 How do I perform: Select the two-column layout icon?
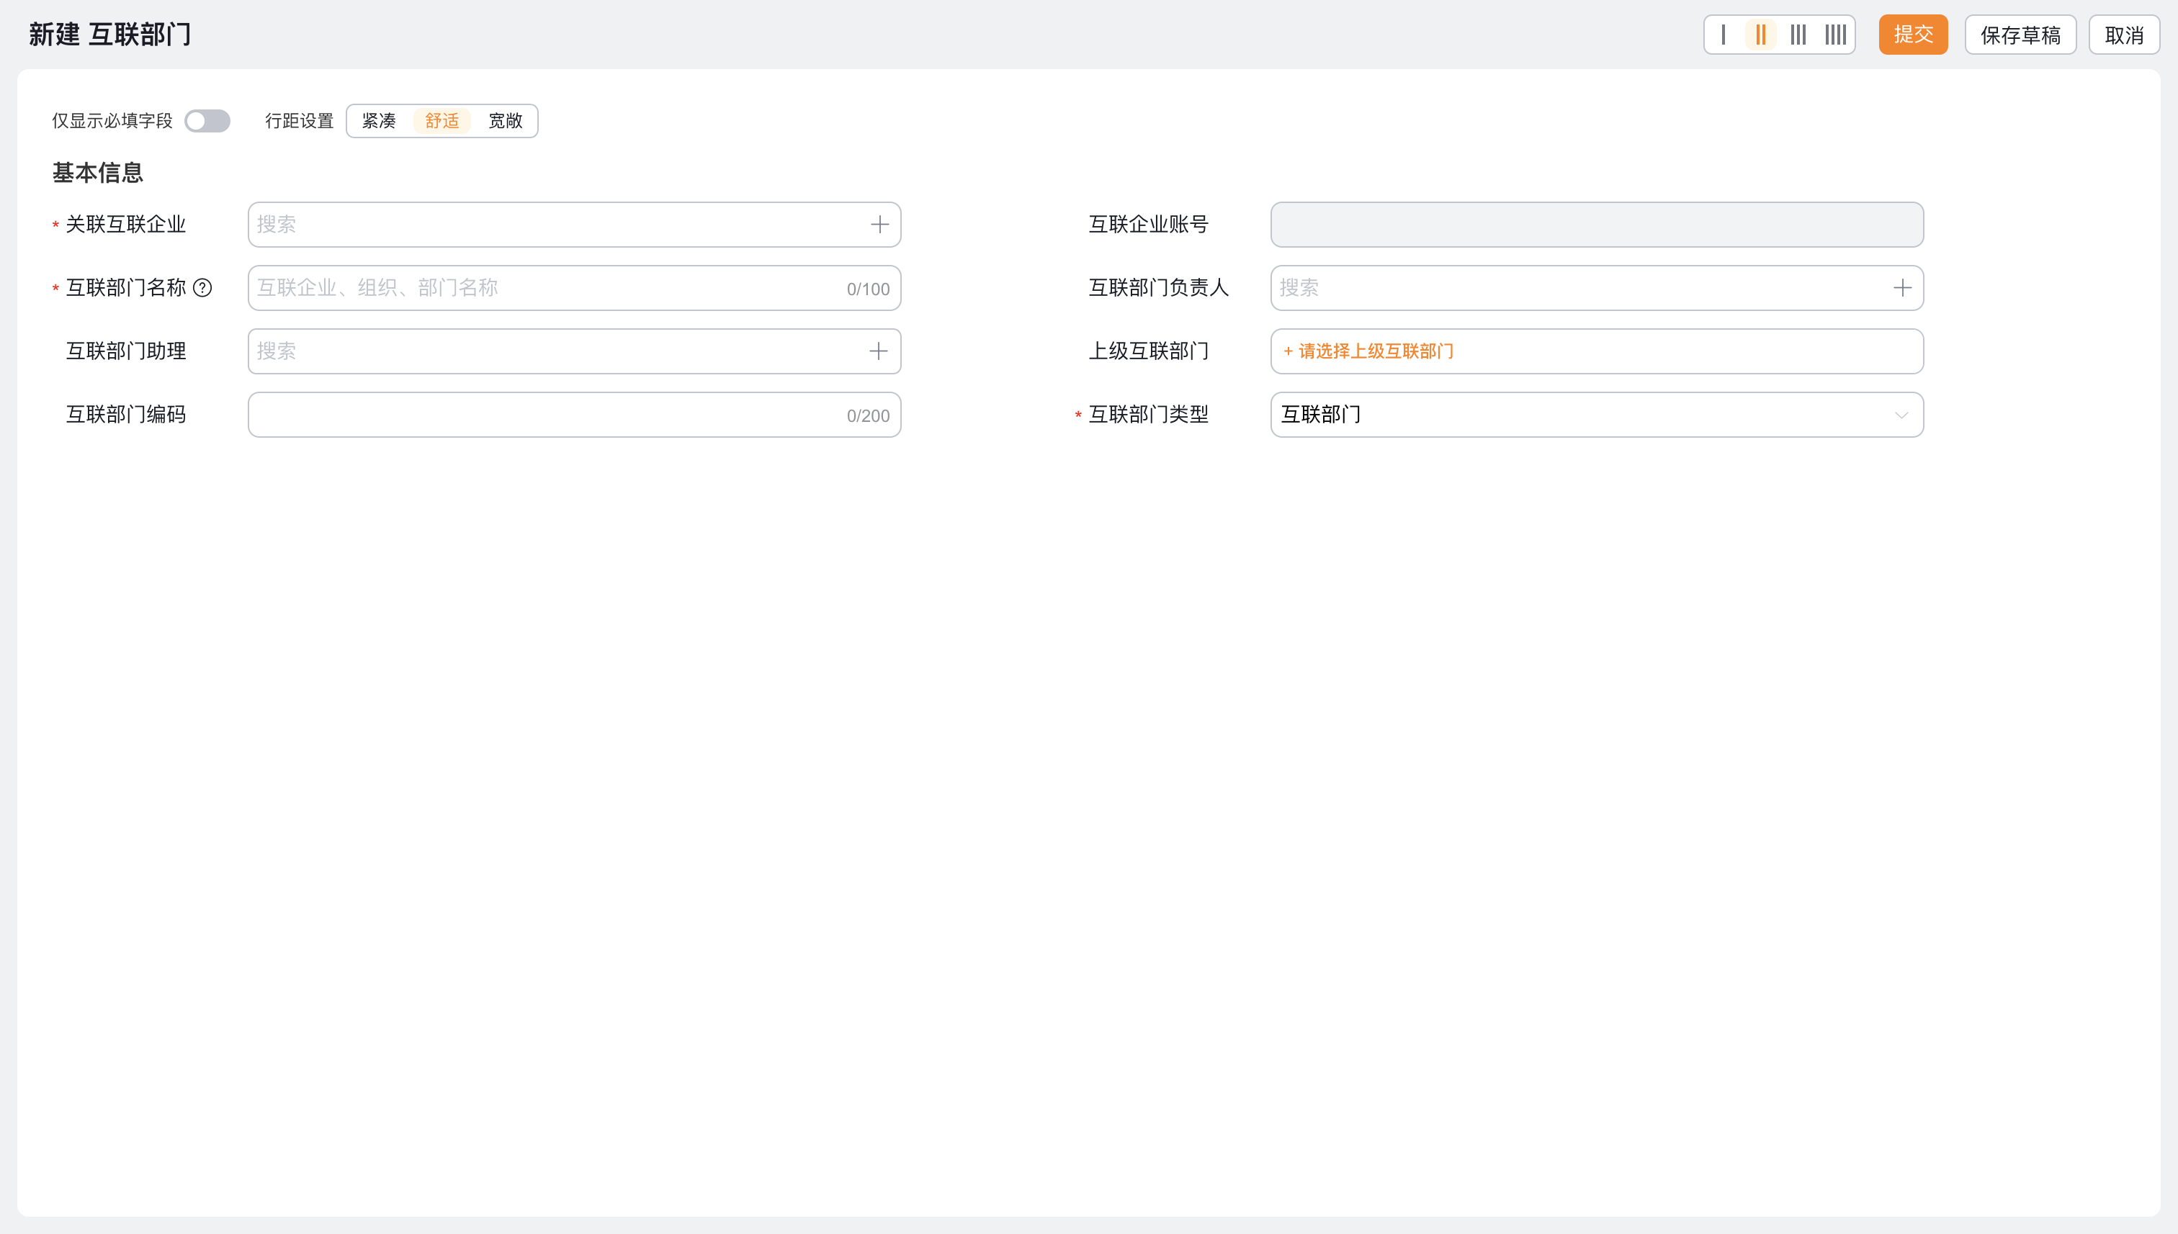(1761, 35)
